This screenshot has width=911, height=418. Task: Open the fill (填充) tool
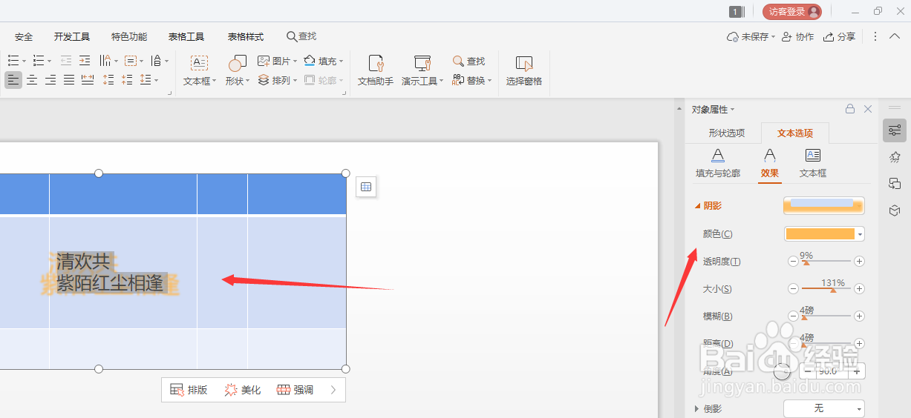click(x=323, y=61)
